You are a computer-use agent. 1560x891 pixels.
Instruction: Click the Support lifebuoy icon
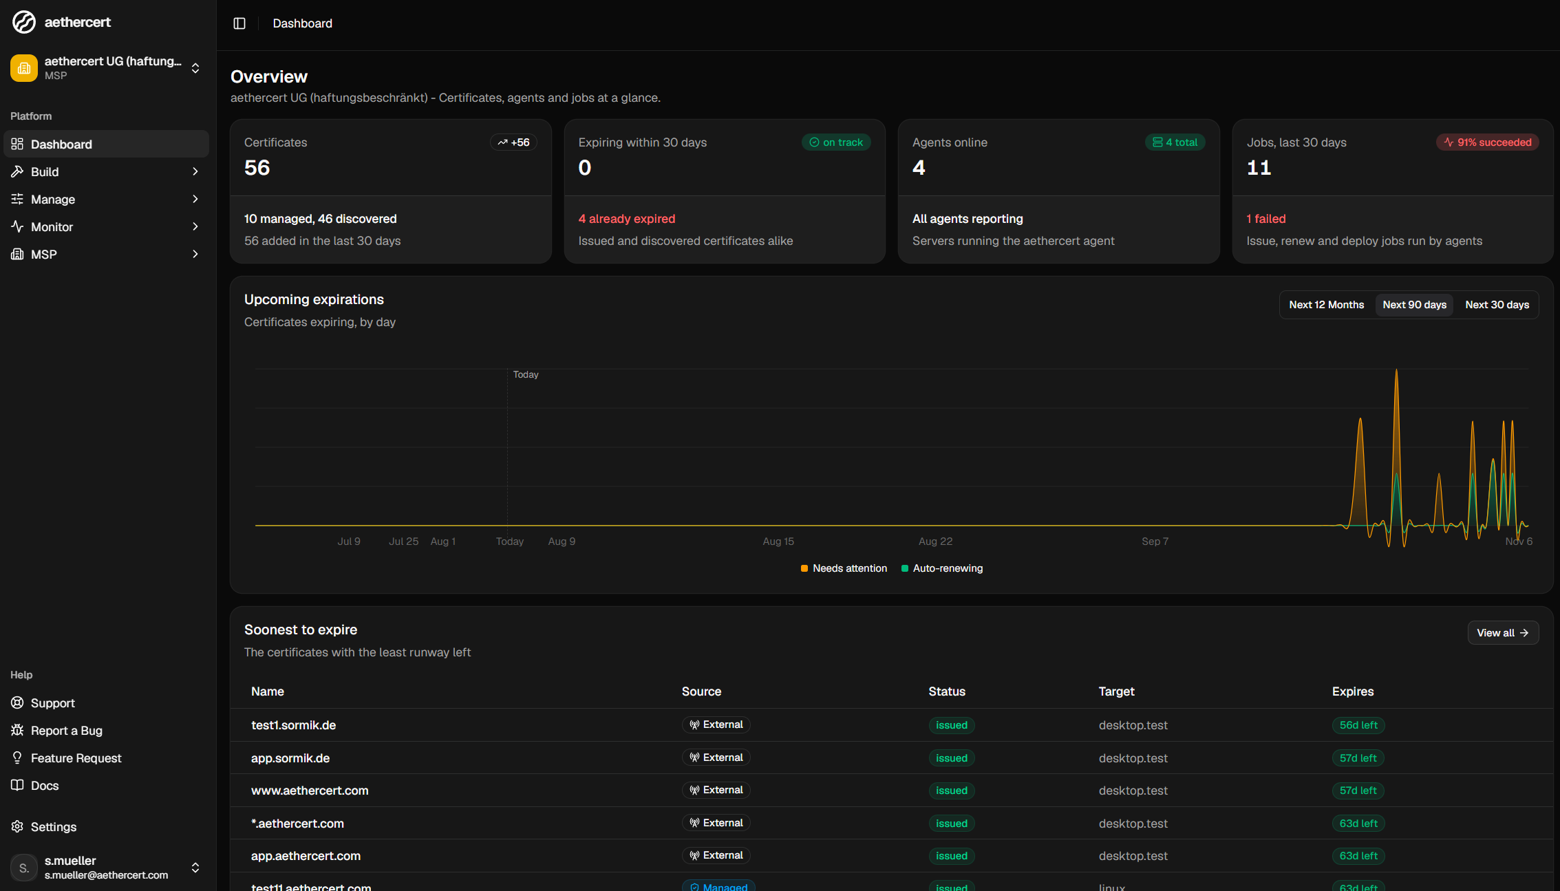point(17,702)
